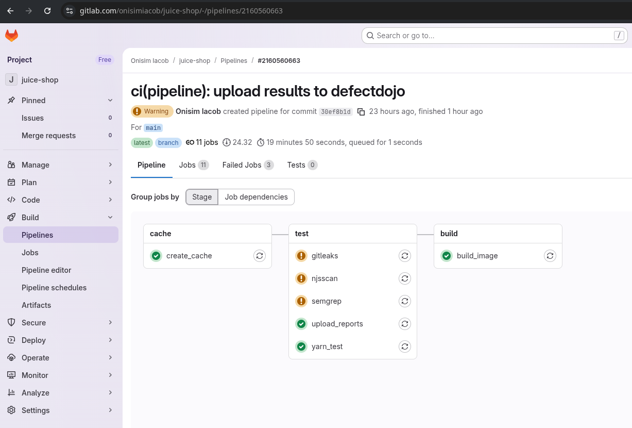The image size is (632, 428).
Task: Open the upload_reports job
Action: click(x=337, y=324)
